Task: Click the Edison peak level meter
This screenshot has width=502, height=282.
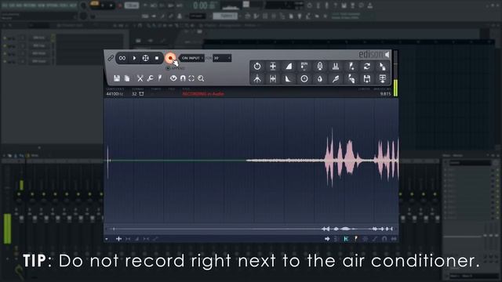Action: (395, 74)
